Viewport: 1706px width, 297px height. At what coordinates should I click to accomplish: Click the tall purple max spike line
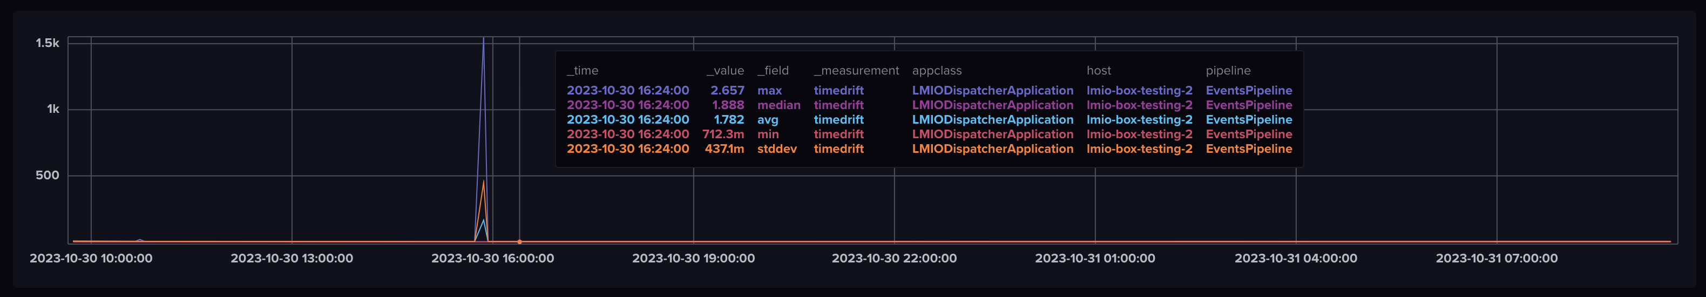(483, 133)
